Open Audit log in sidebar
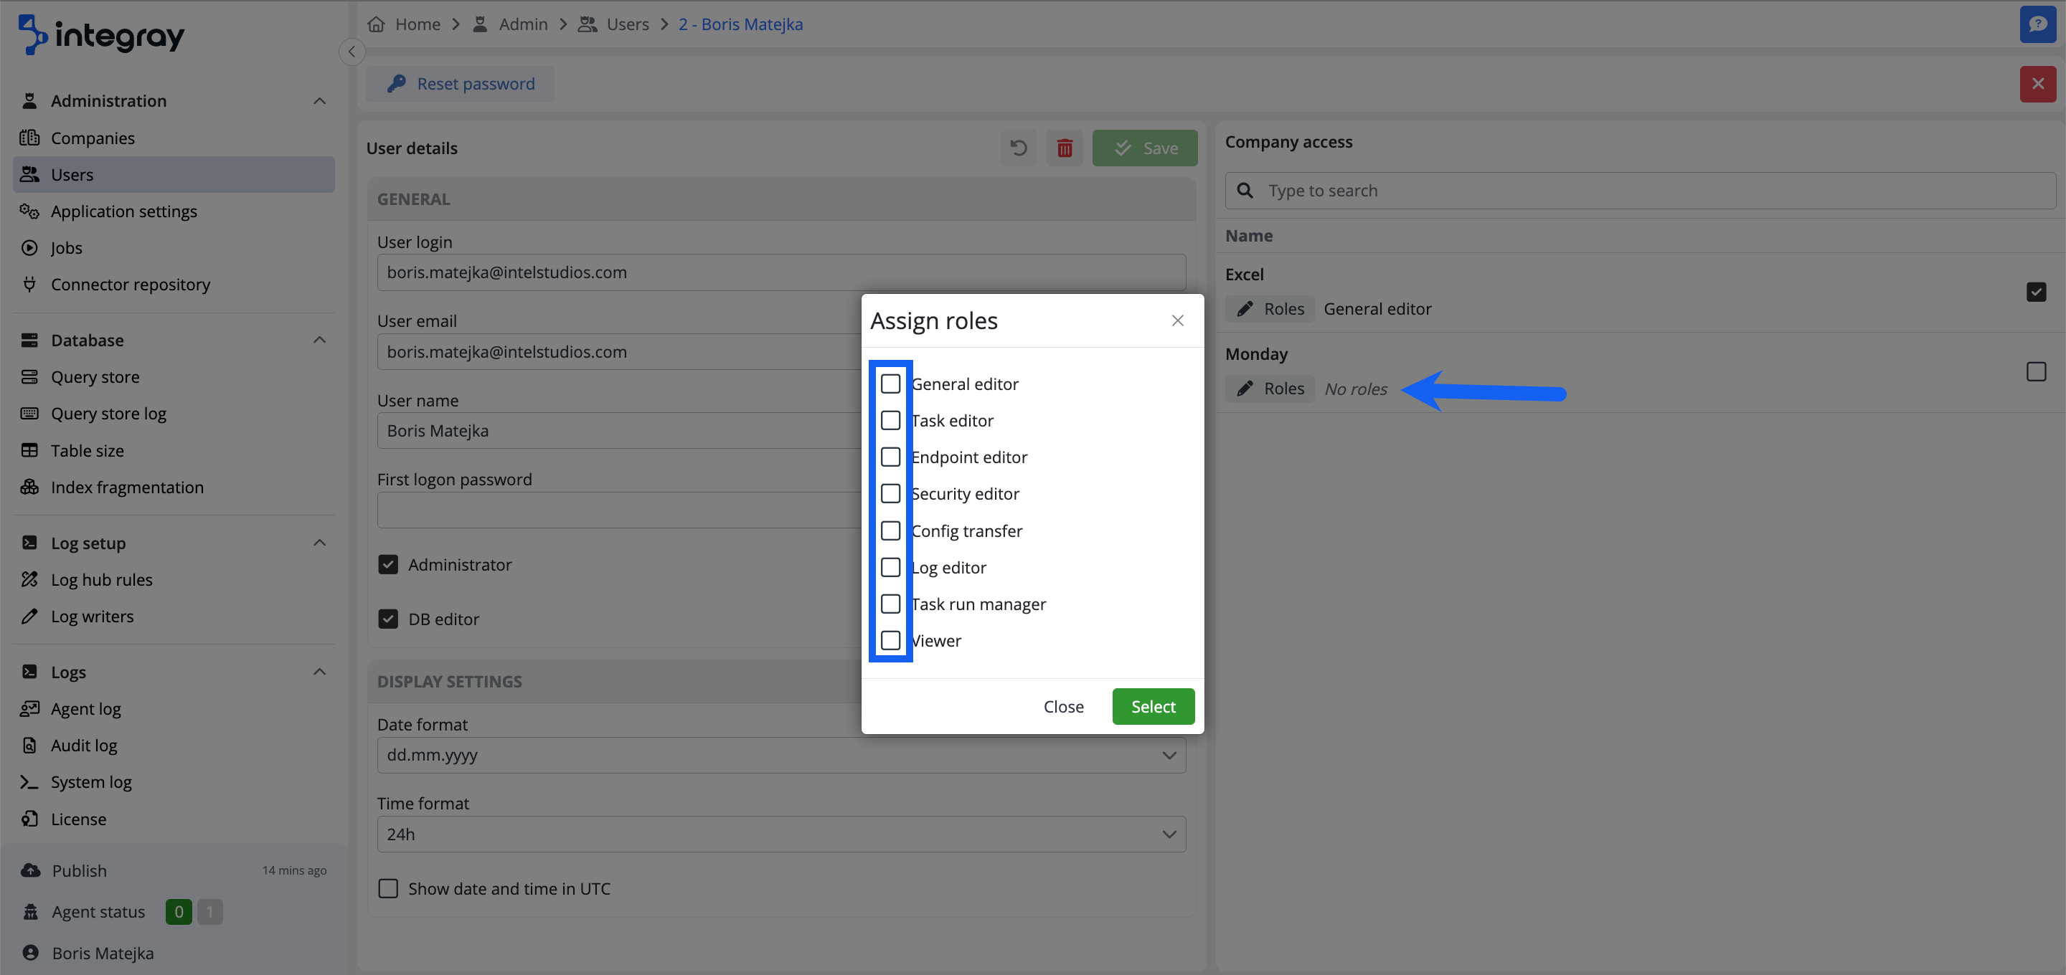 coord(83,746)
